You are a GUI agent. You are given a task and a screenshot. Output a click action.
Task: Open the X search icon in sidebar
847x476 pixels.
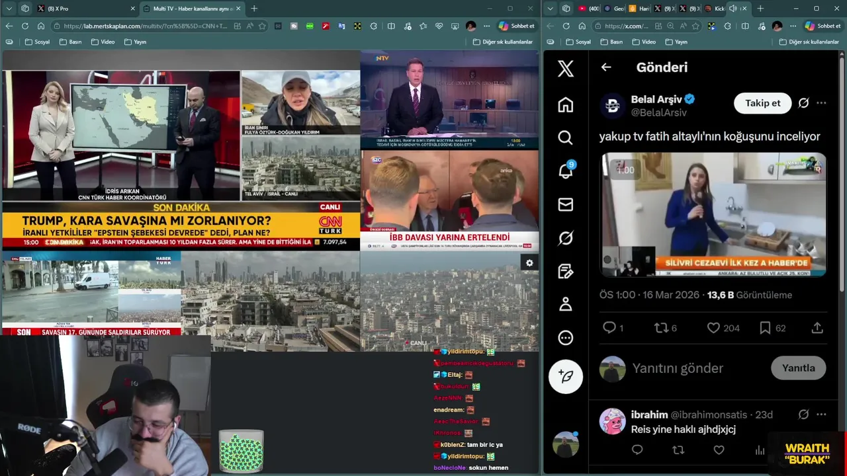565,138
